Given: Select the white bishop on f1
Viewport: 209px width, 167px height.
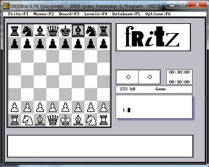Looking at the screenshot, I should coord(78,120).
